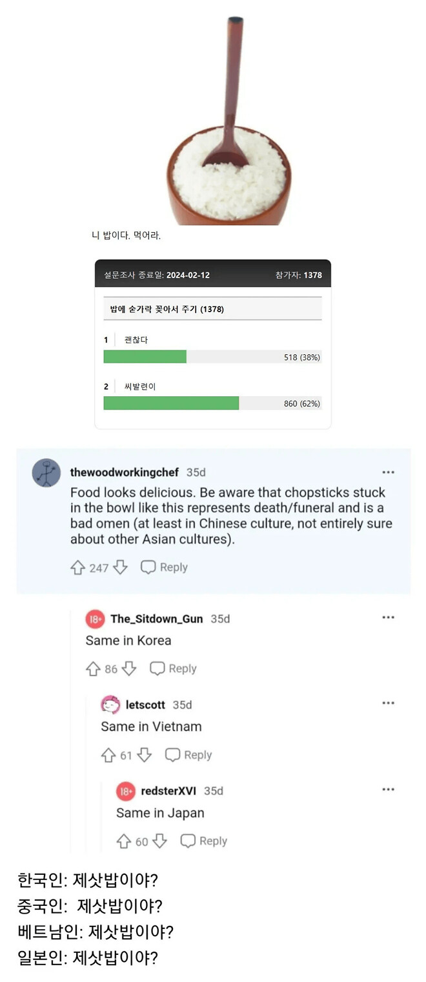Image resolution: width=426 pixels, height=982 pixels.
Task: Open the overflow menu on redsterXVI's comment
Action: [389, 788]
